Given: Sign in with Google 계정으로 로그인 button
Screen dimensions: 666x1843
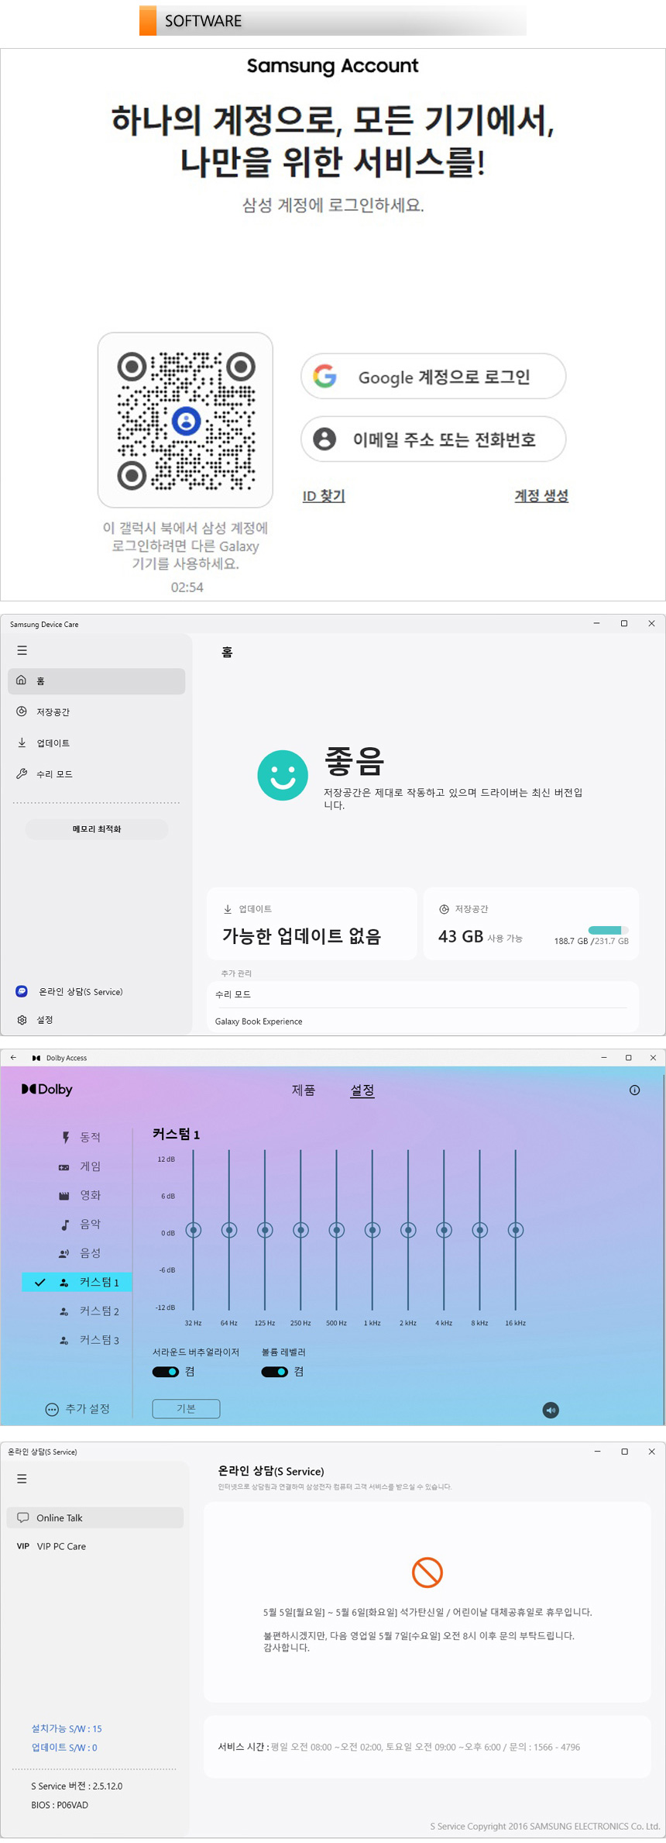Looking at the screenshot, I should pyautogui.click(x=433, y=377).
